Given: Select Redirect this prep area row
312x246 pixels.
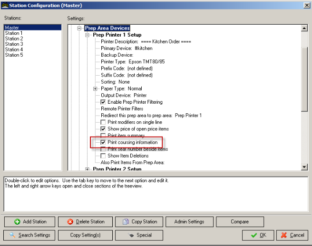Looking at the screenshot, I should point(151,116).
